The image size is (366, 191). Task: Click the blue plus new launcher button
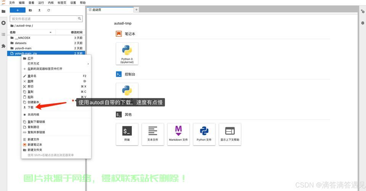tap(18, 10)
